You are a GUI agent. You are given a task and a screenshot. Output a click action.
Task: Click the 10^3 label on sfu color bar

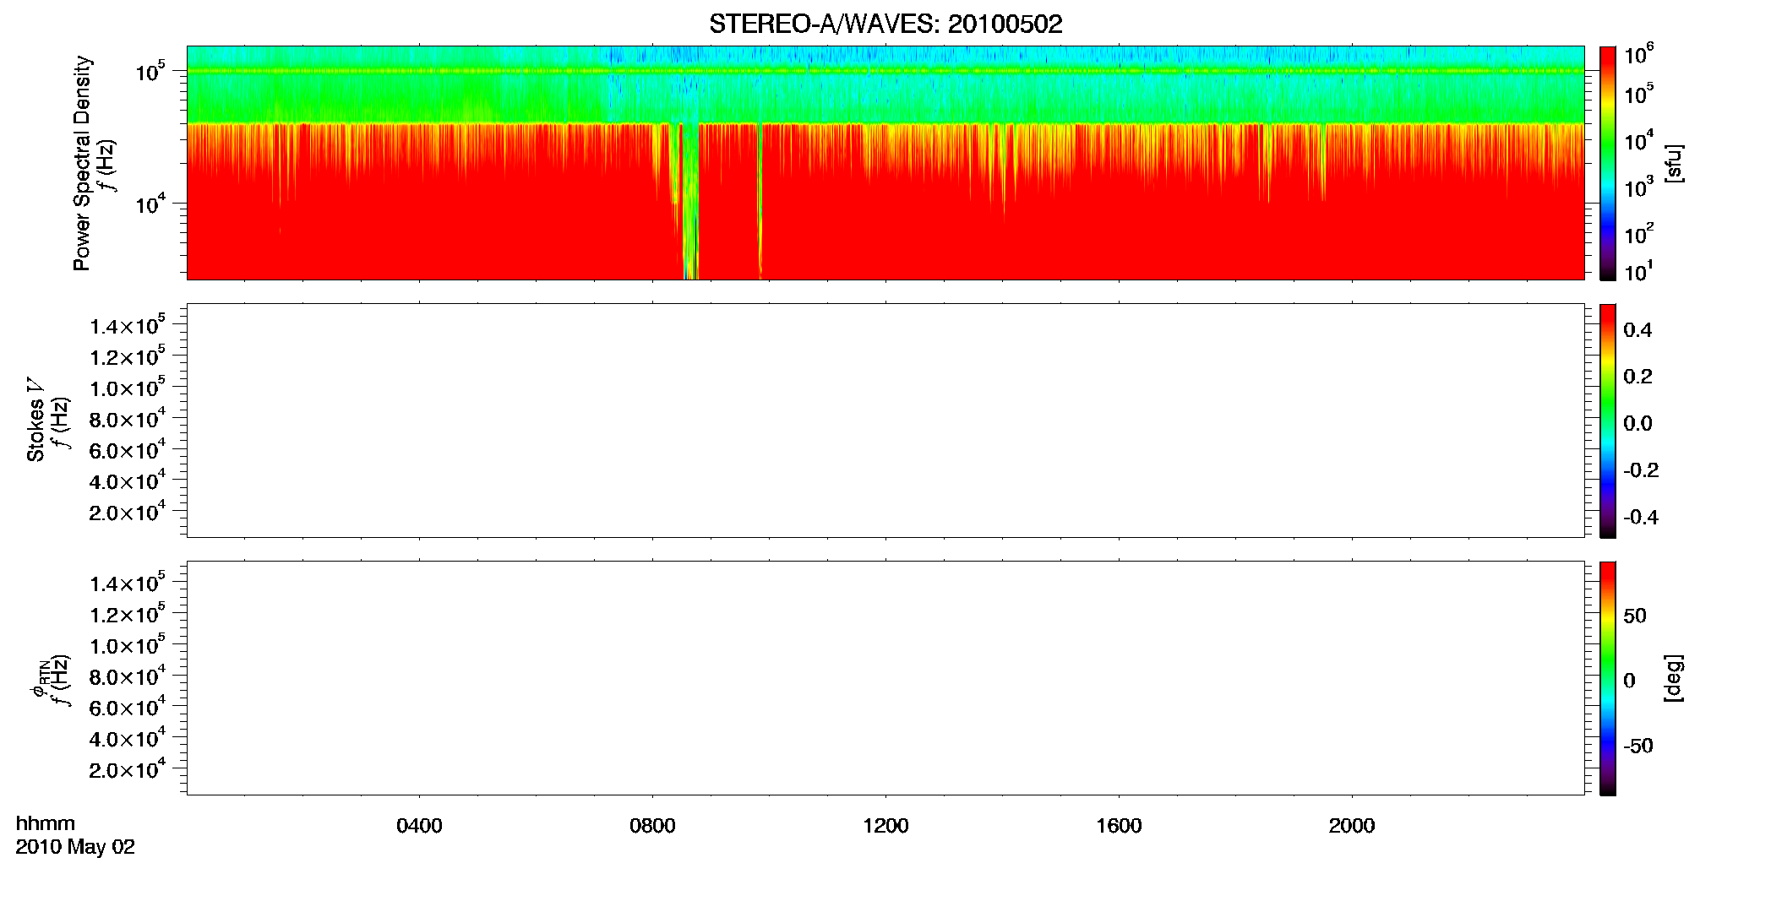(x=1639, y=187)
